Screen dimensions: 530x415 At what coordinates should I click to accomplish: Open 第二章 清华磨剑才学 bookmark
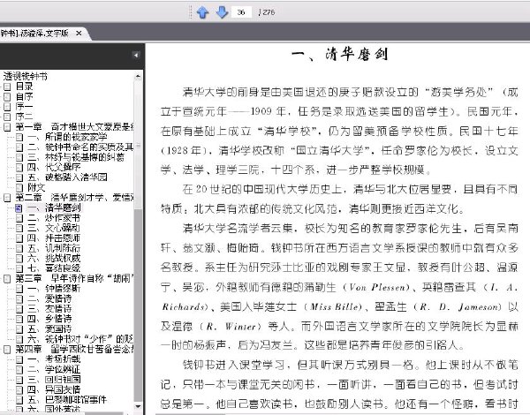pyautogui.click(x=74, y=198)
